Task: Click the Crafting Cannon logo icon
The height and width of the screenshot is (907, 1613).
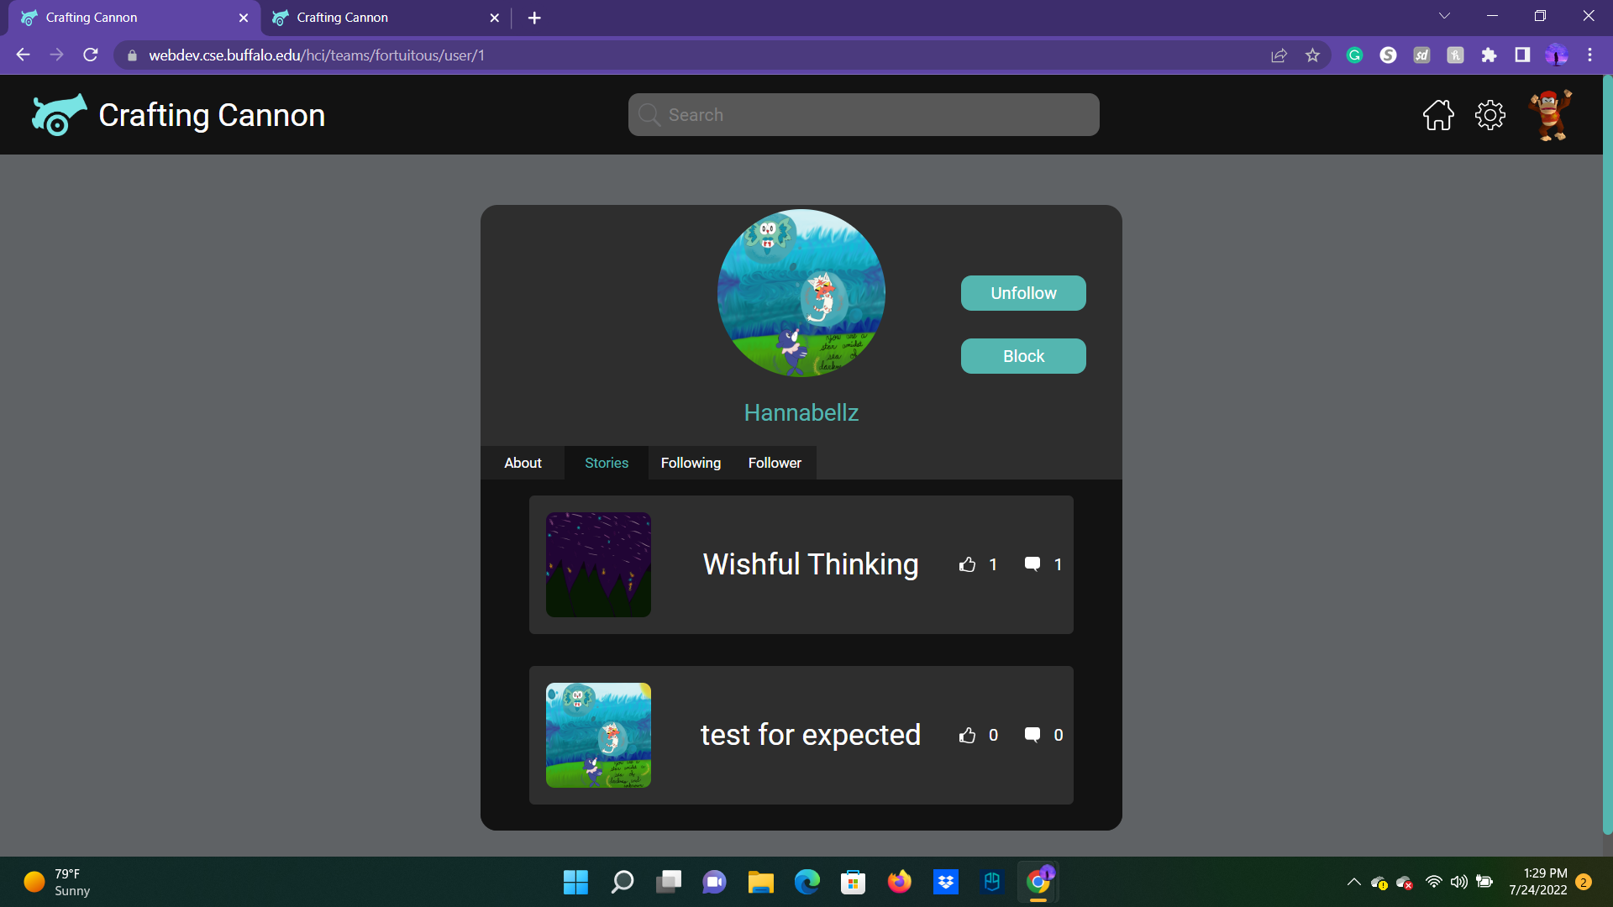Action: [x=59, y=115]
